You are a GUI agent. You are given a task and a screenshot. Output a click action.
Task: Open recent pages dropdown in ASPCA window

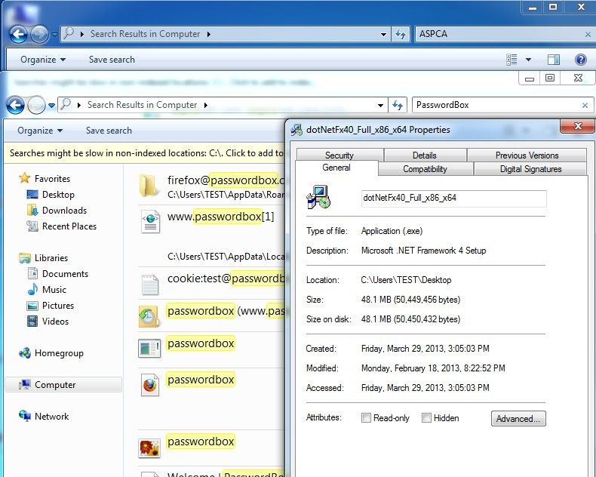(x=54, y=35)
